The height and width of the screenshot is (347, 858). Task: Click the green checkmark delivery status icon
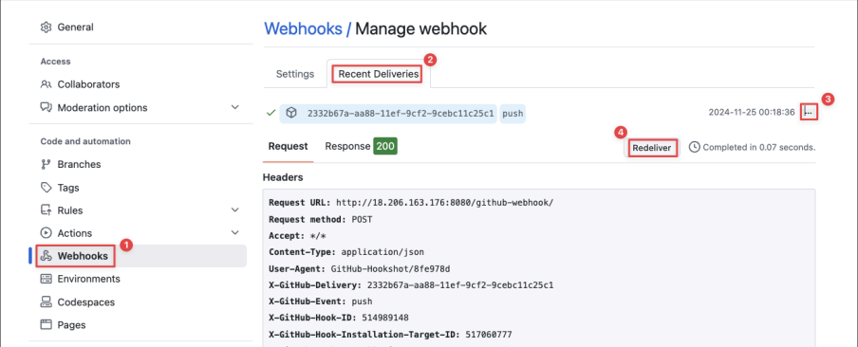coord(270,113)
